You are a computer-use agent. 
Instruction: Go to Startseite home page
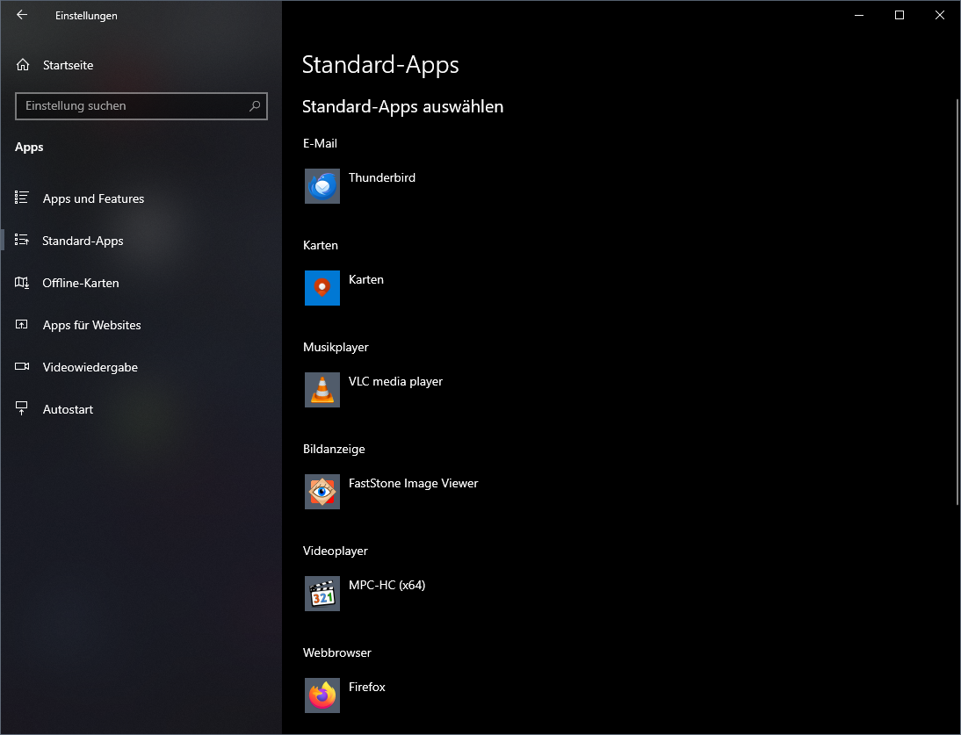(x=141, y=65)
